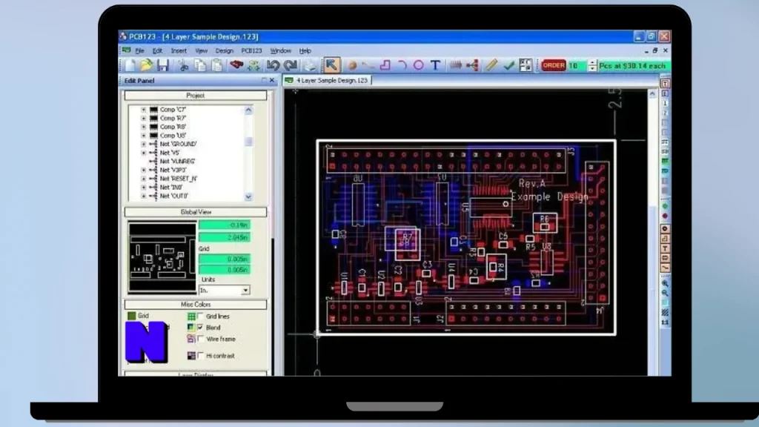Screen dimensions: 759x427
Task: Open the Insert menu
Action: [x=179, y=51]
